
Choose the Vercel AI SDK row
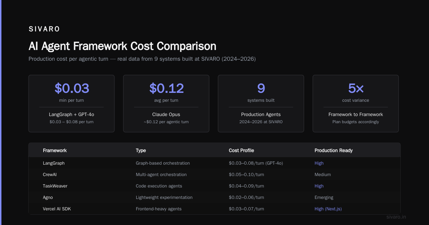[x=214, y=209]
